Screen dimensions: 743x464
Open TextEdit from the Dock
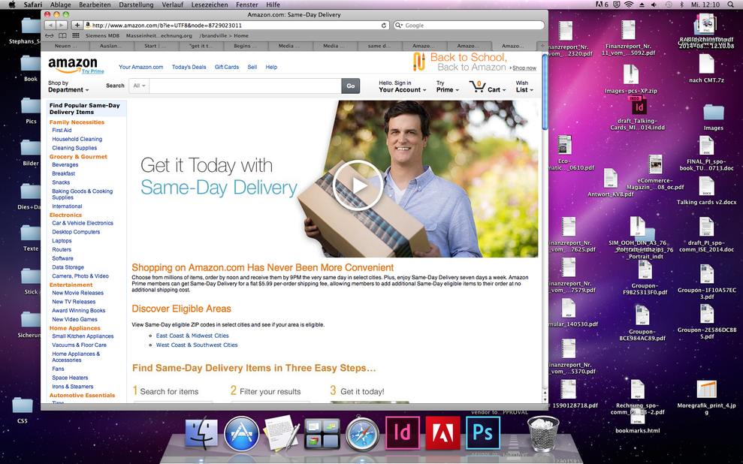[282, 432]
